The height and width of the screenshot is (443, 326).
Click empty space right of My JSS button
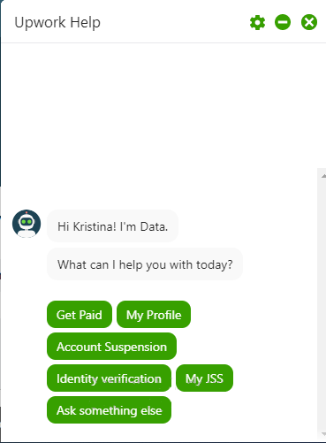tap(275, 378)
